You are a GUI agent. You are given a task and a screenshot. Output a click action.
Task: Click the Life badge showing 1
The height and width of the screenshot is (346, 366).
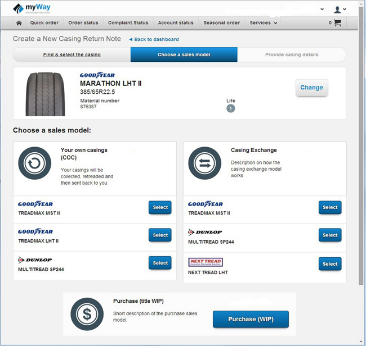tap(230, 108)
